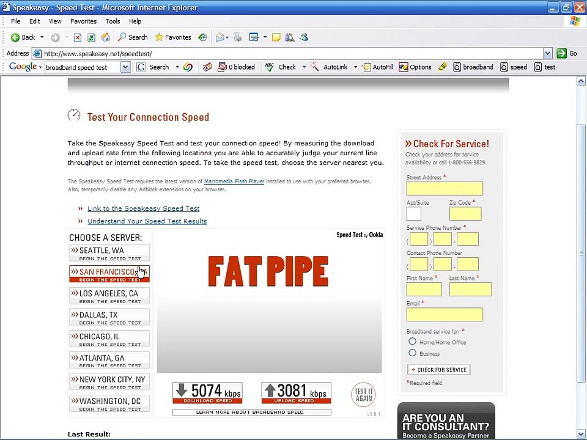
Task: Expand the AutoLink dropdown arrow
Action: pyautogui.click(x=355, y=67)
